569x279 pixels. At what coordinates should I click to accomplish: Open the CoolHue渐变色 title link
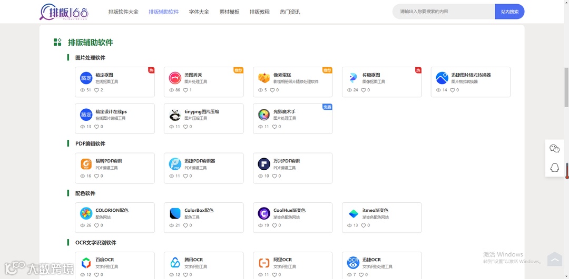tap(290, 210)
